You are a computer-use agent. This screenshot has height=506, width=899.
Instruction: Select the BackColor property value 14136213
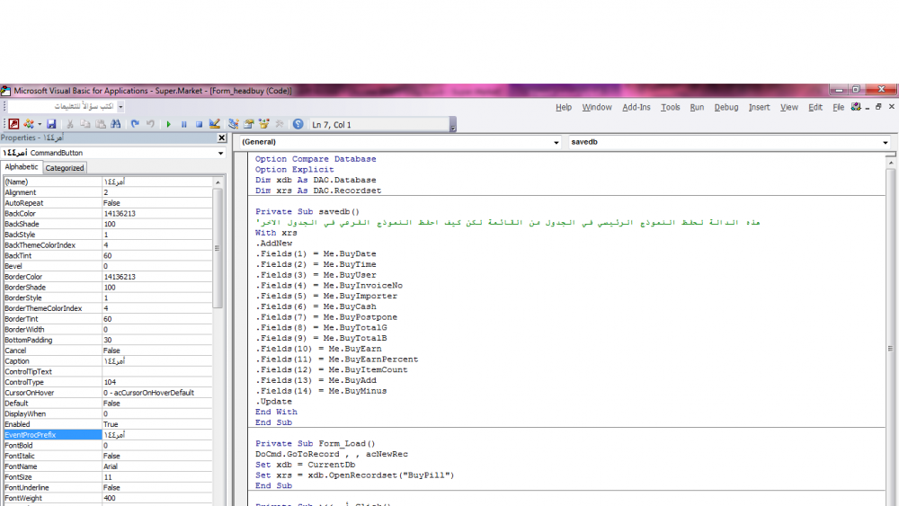coord(157,213)
